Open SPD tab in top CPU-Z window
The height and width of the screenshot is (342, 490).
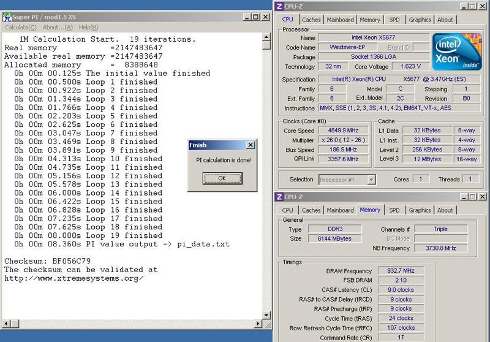click(x=394, y=20)
